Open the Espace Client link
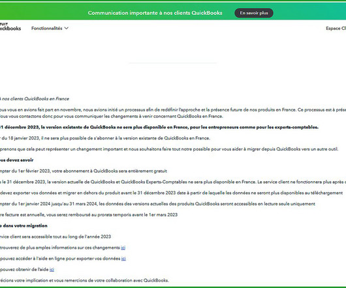The height and width of the screenshot is (288, 346). [336, 29]
